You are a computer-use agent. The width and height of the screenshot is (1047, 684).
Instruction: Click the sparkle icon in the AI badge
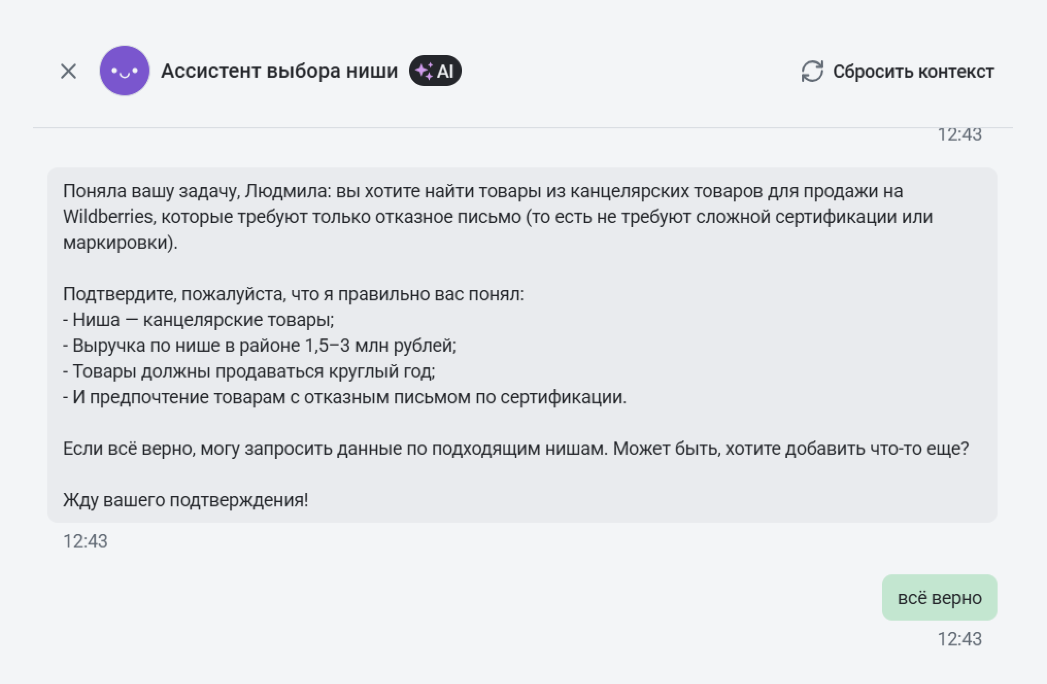click(424, 71)
